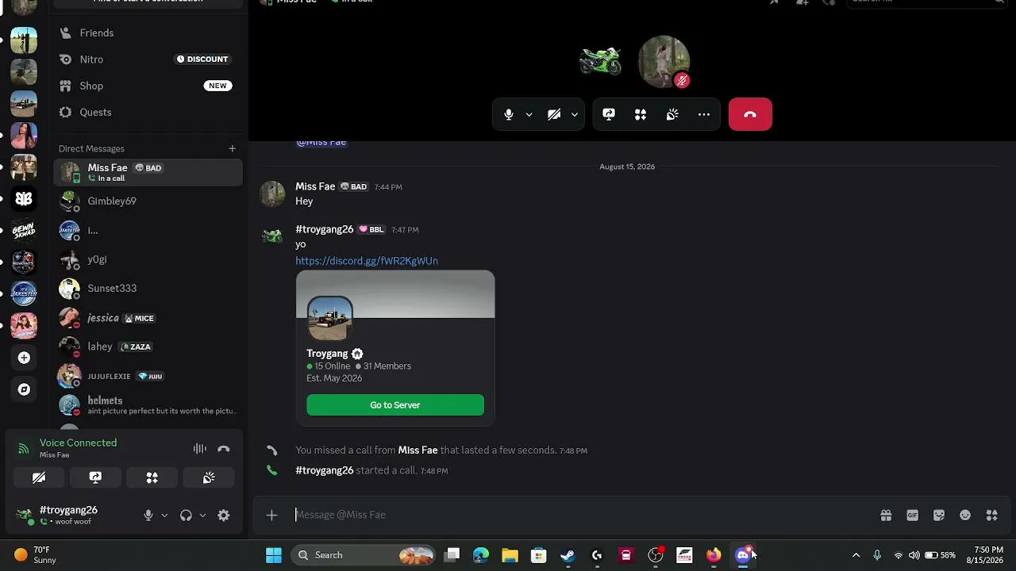Image resolution: width=1016 pixels, height=571 pixels.
Task: Open the Windows Start menu
Action: point(274,555)
